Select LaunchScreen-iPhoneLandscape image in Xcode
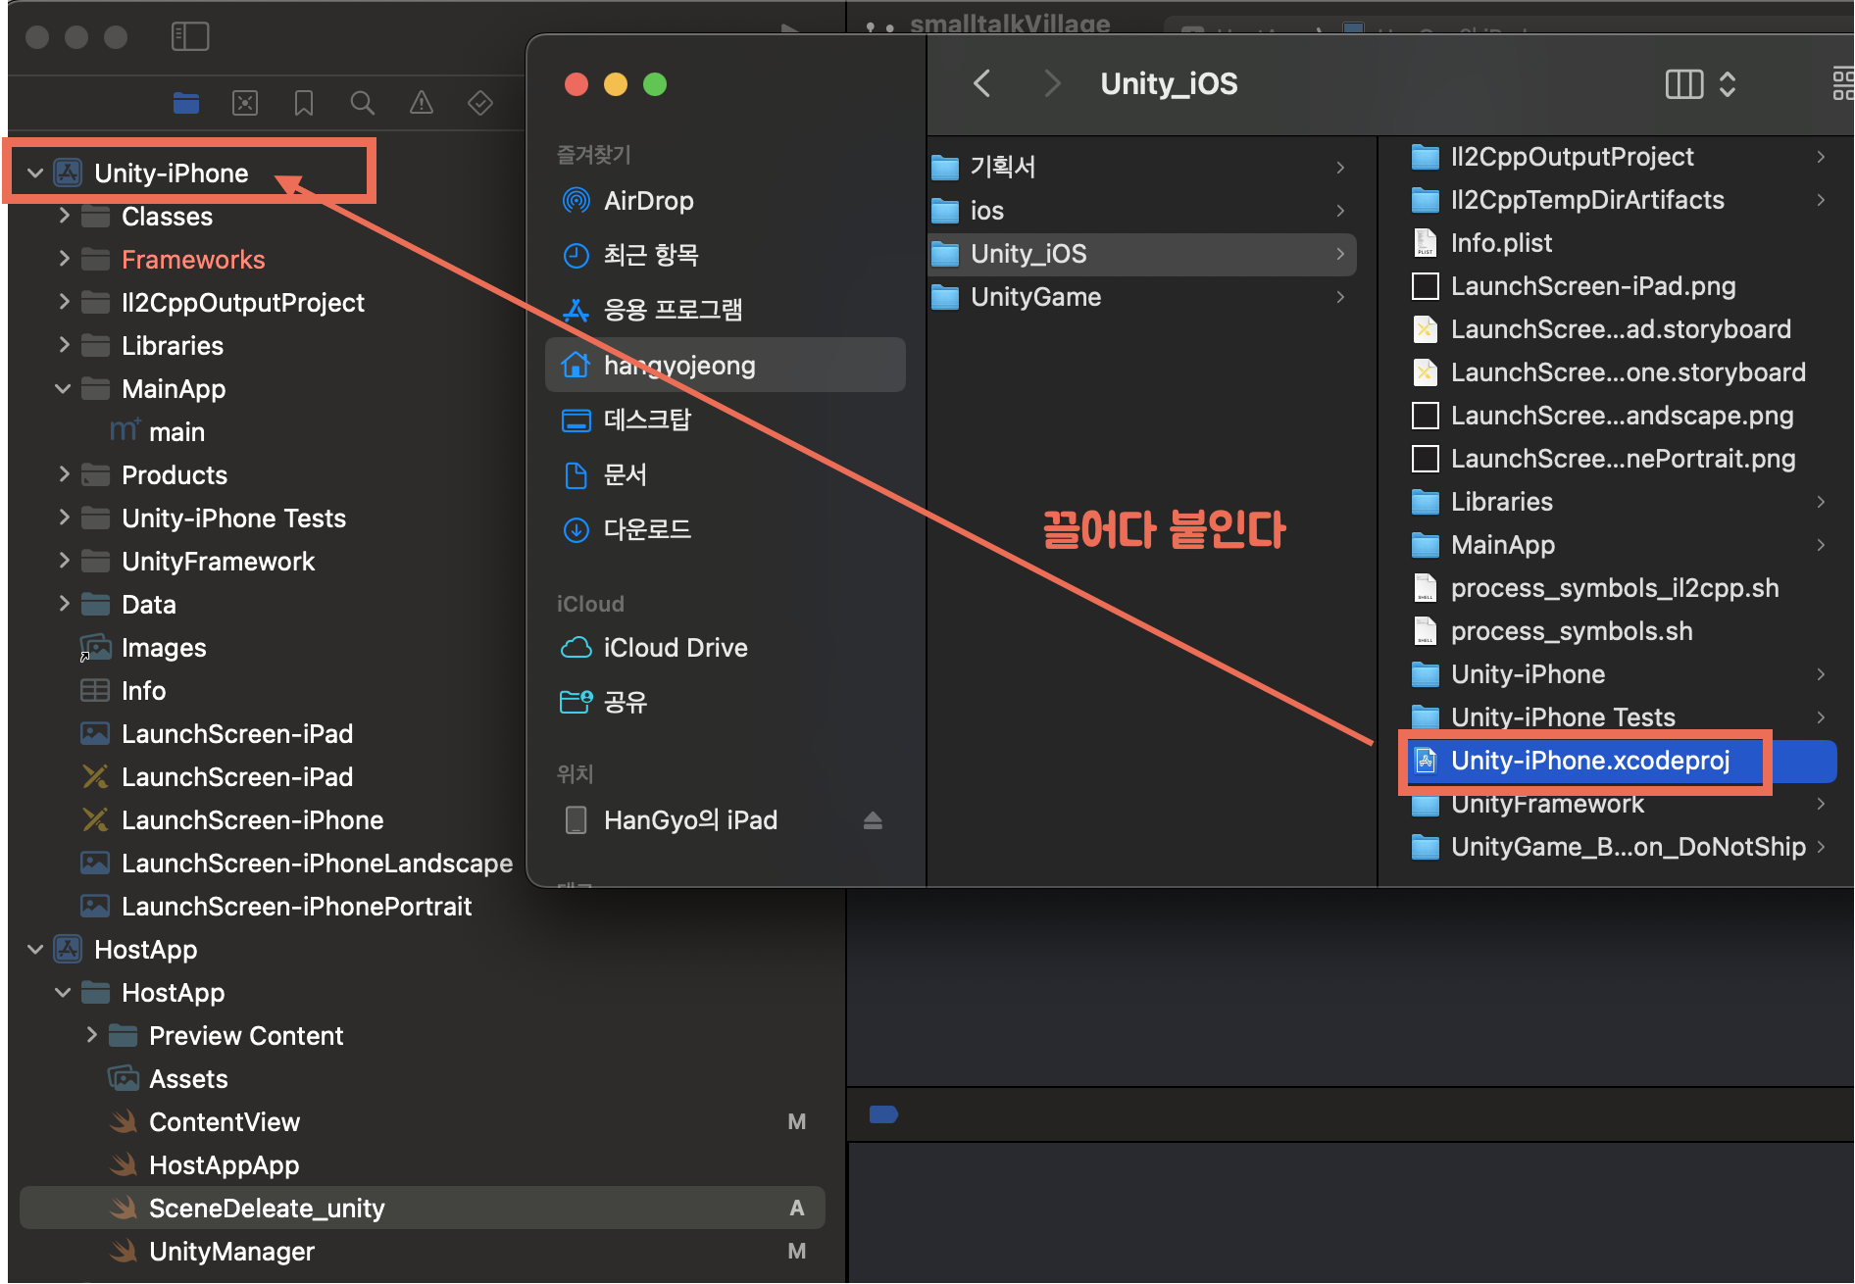This screenshot has height=1284, width=1855. tap(422, 864)
